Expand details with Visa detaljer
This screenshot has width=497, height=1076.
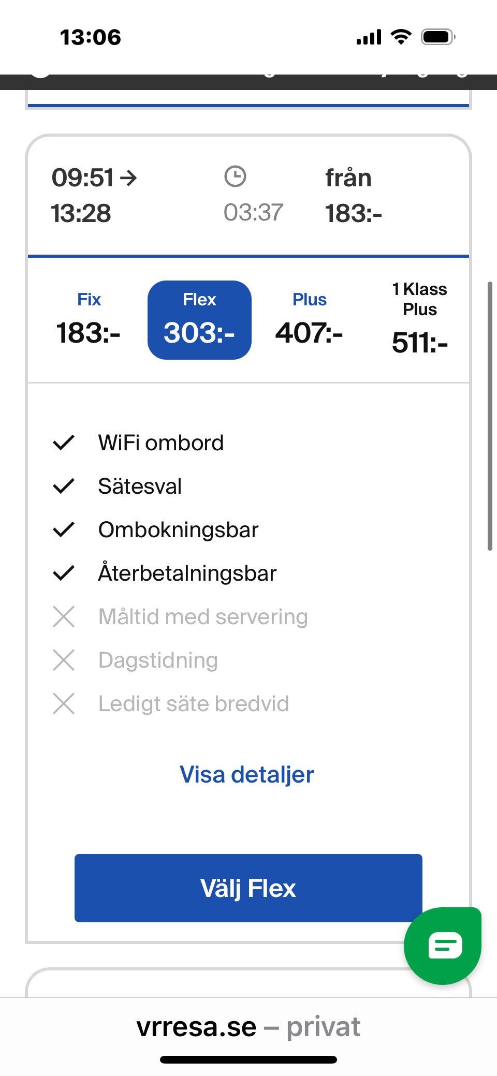[x=247, y=775]
